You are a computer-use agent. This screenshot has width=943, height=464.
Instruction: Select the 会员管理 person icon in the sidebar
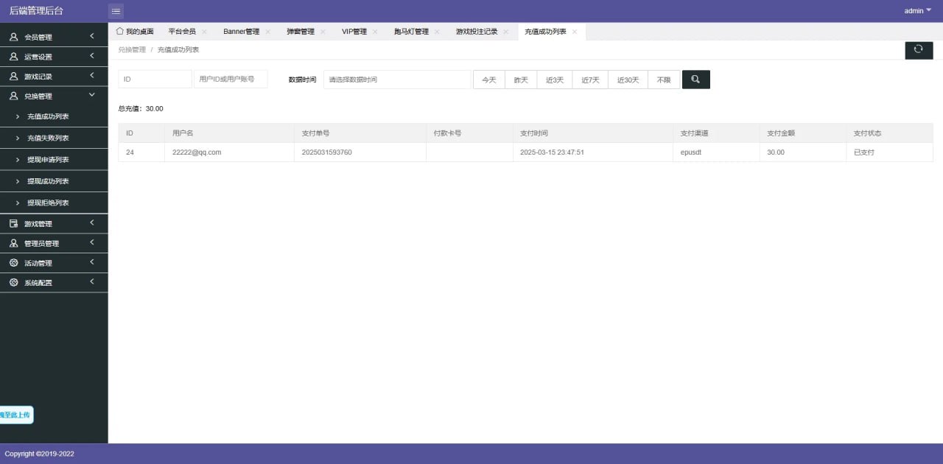coord(13,36)
